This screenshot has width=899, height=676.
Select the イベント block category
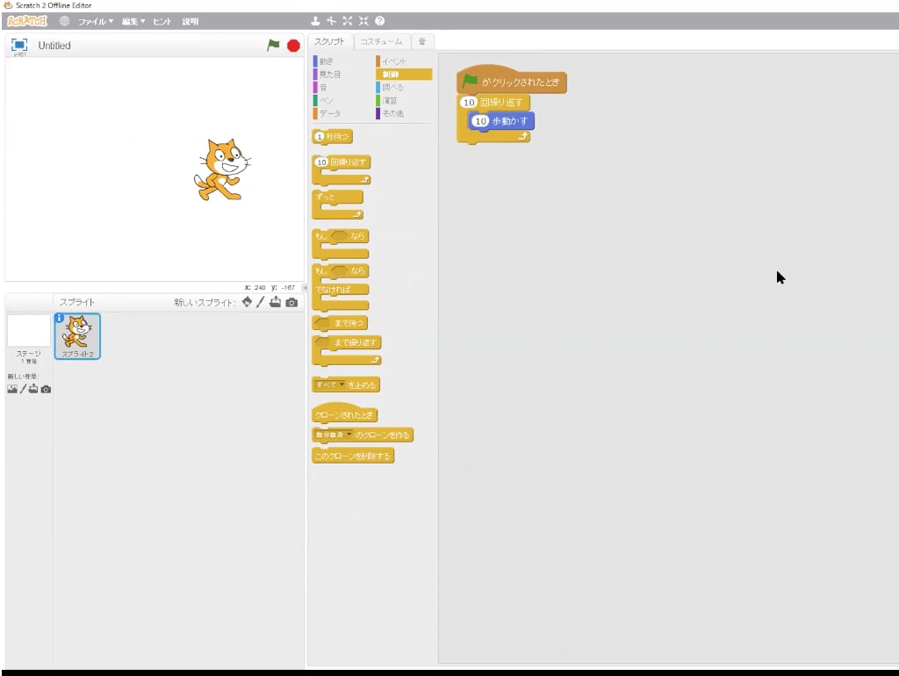tap(393, 61)
